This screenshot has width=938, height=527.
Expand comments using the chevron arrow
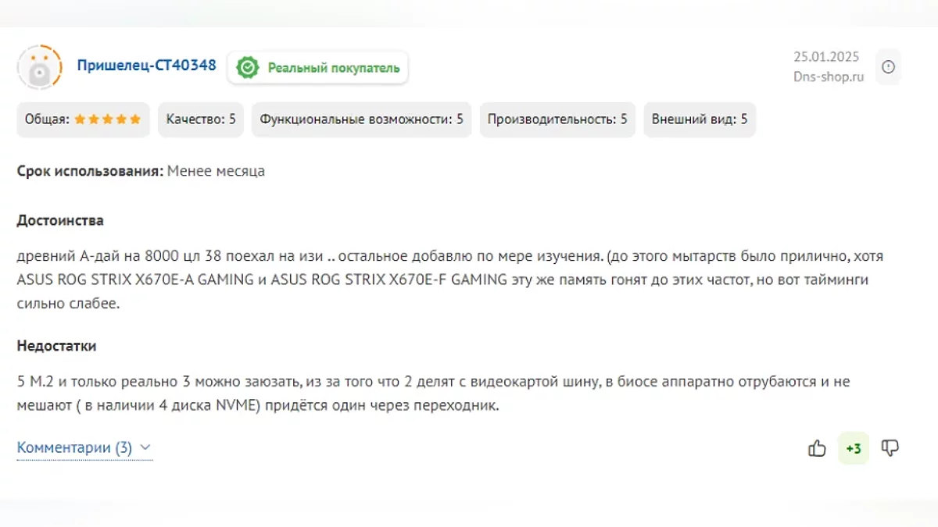pyautogui.click(x=145, y=448)
